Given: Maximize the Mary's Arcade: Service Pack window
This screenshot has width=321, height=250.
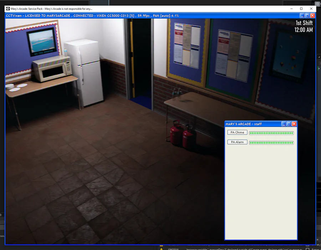Looking at the screenshot, I should [x=301, y=9].
